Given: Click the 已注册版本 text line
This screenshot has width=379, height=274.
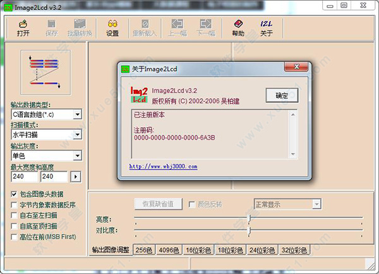Looking at the screenshot, I should pos(149,115).
